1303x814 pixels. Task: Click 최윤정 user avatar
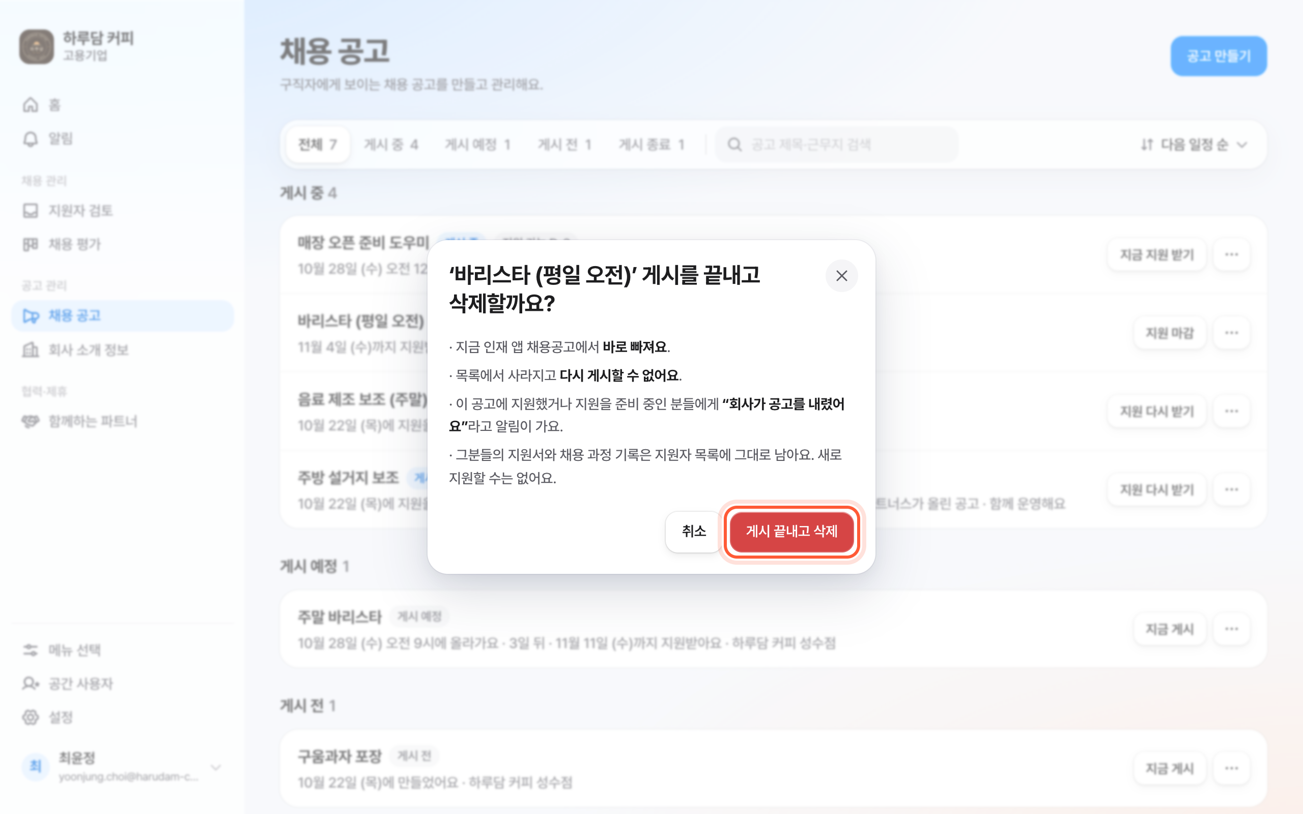tap(36, 767)
